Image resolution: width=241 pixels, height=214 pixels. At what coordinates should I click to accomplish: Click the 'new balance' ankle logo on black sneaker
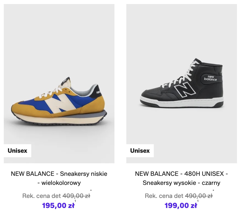click(210, 78)
